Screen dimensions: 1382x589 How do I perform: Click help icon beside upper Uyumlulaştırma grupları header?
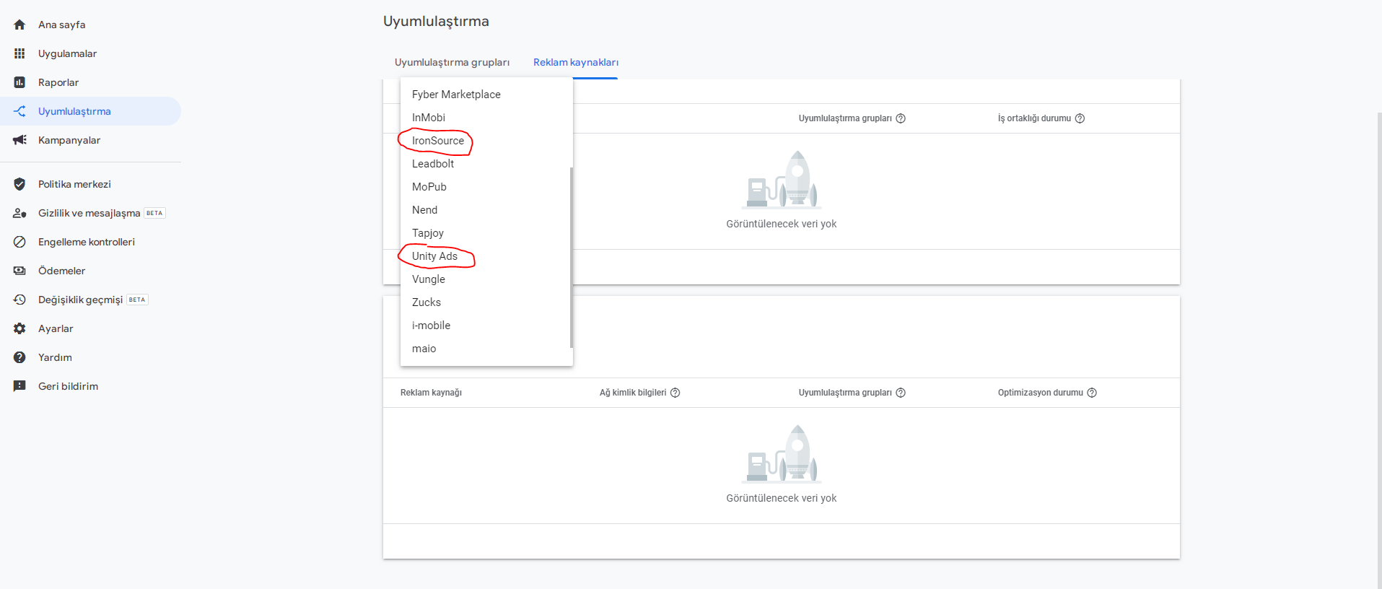tap(901, 118)
